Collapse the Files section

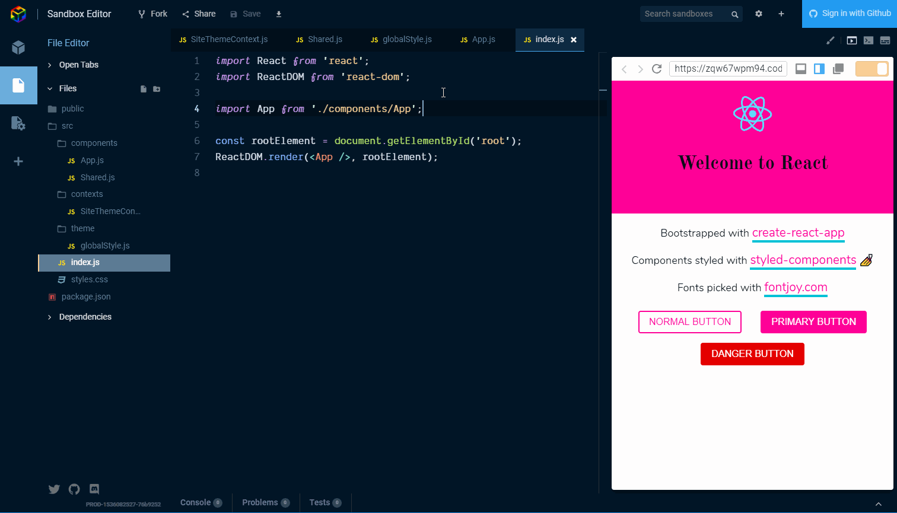tap(68, 88)
